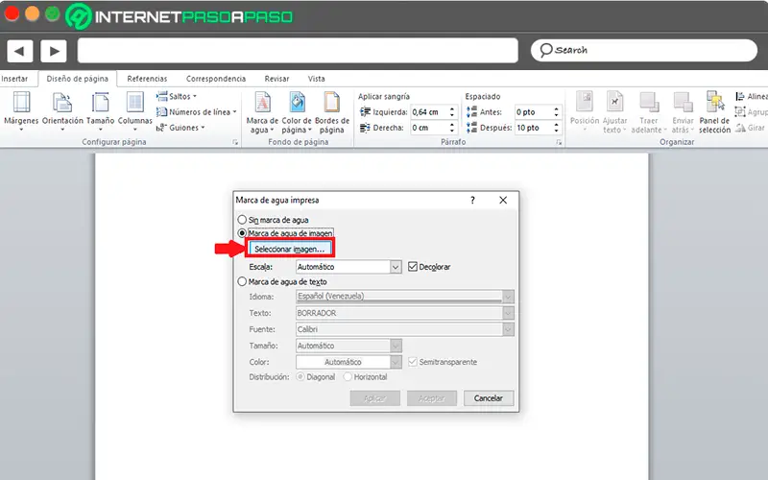
Task: Switch to the Correspondencia tab
Action: point(216,79)
